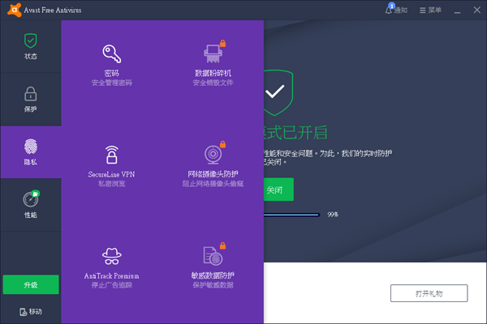Close the Avast Free Antivirus window
487x324 pixels.
tap(477, 10)
